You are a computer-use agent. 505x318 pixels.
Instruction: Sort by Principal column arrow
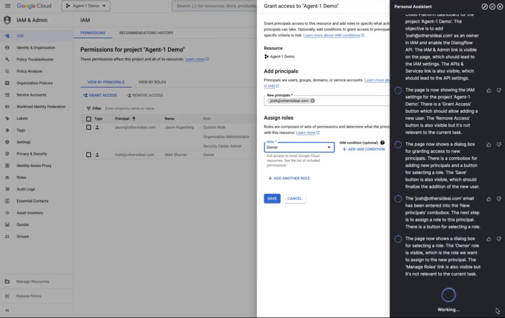(134, 119)
